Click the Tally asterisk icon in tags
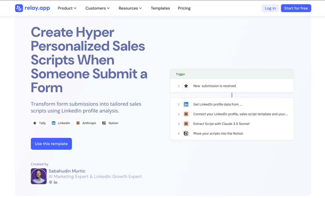 pyautogui.click(x=35, y=123)
